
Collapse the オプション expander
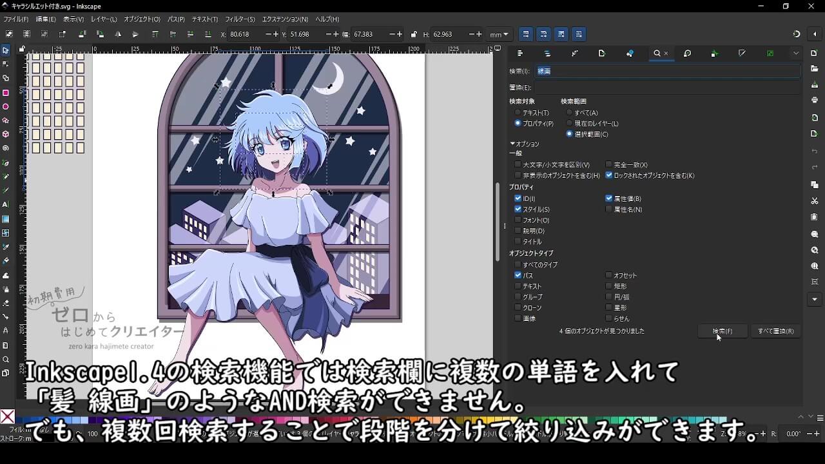point(525,144)
